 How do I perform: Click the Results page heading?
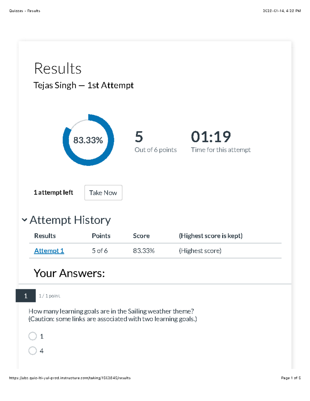coord(58,68)
